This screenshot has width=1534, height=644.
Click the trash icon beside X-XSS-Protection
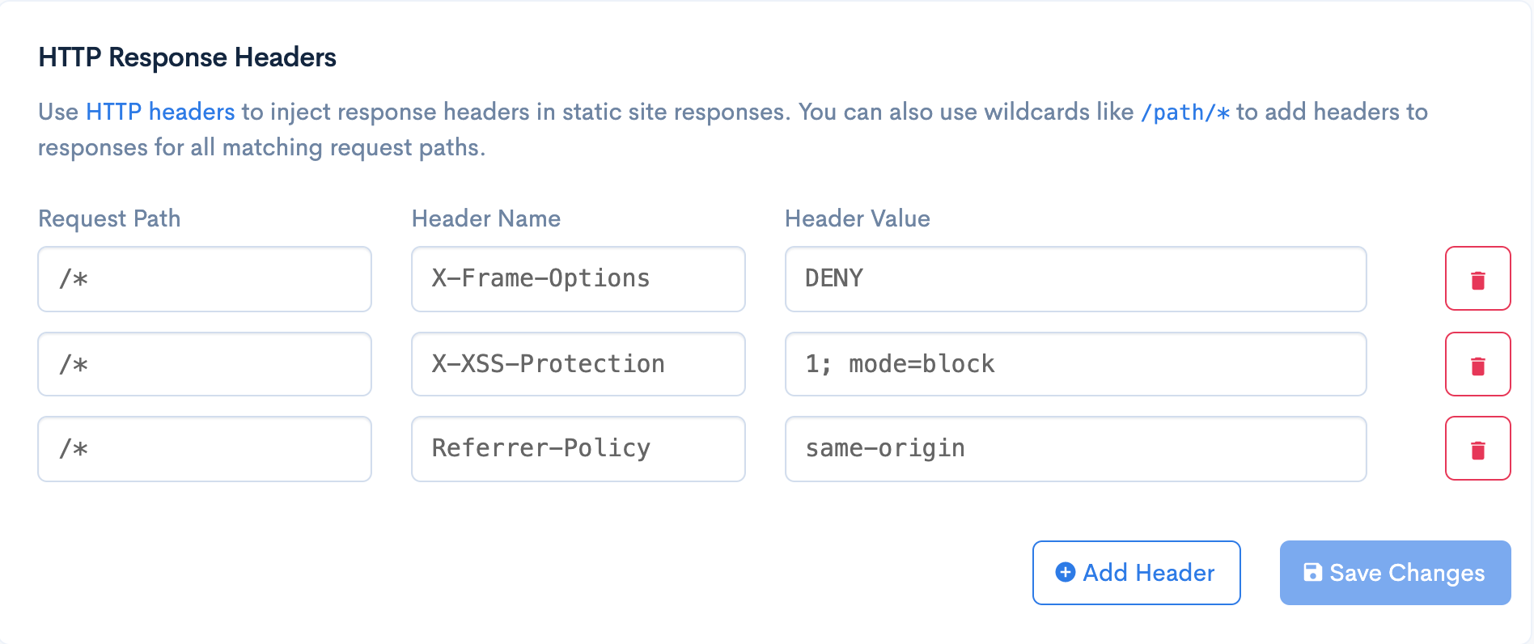click(1478, 364)
